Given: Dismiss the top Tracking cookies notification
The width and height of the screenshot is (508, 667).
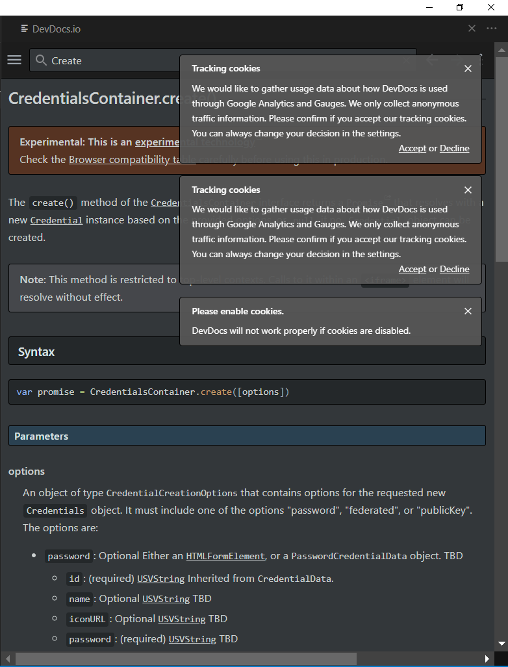Looking at the screenshot, I should click(468, 68).
